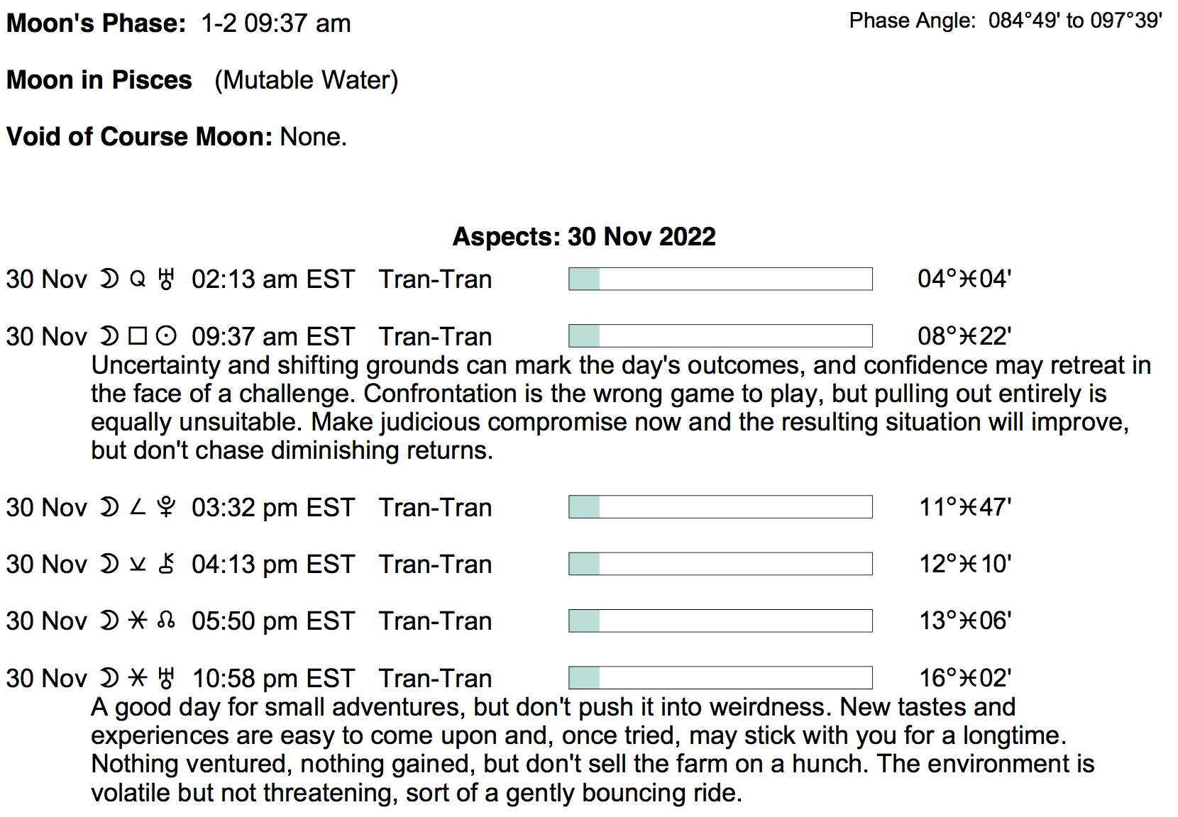Click the Pluto glyph in the 03:32 pm row

point(166,507)
